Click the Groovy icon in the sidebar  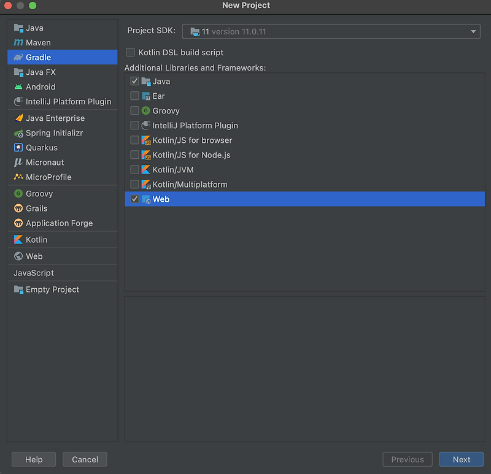click(x=18, y=193)
